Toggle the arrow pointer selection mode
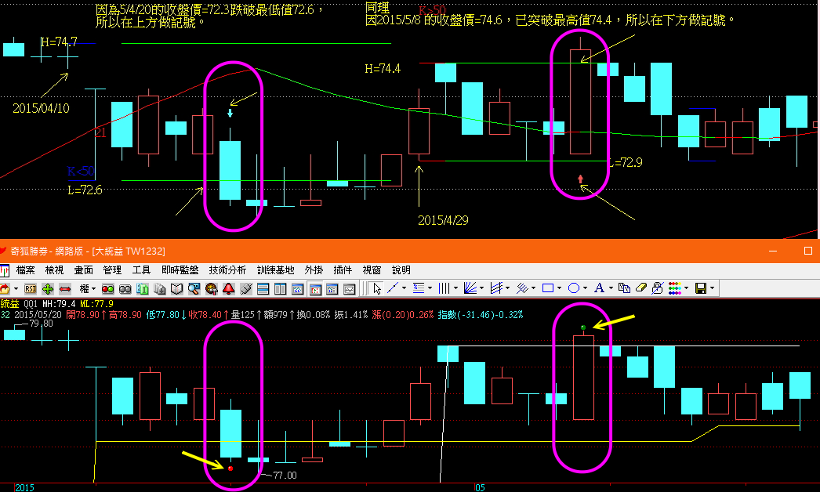Viewport: 820px width, 492px height. (x=376, y=288)
